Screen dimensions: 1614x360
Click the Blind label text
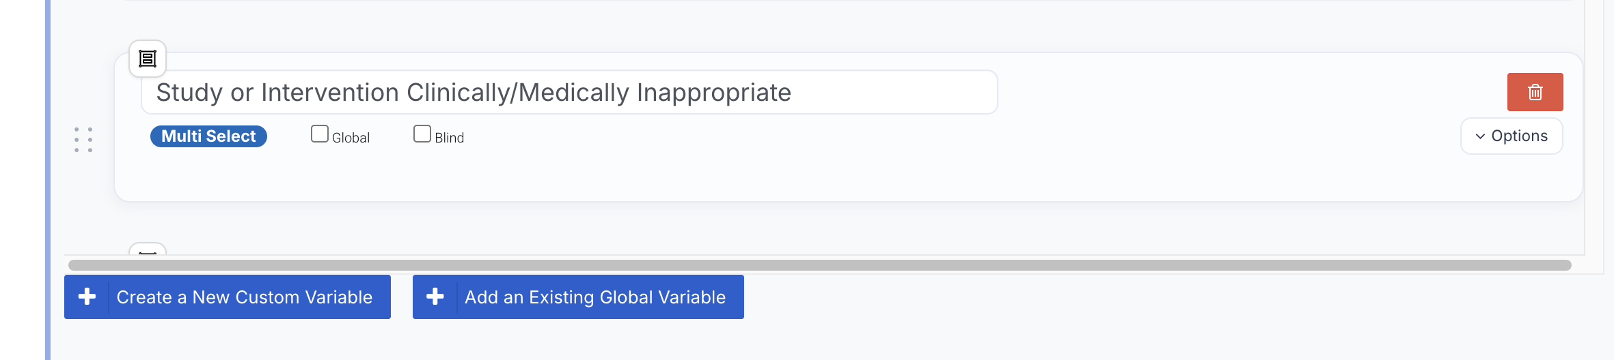pyautogui.click(x=450, y=138)
